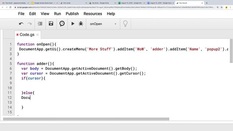
Task: Open the Edit menu
Action: [32, 14]
